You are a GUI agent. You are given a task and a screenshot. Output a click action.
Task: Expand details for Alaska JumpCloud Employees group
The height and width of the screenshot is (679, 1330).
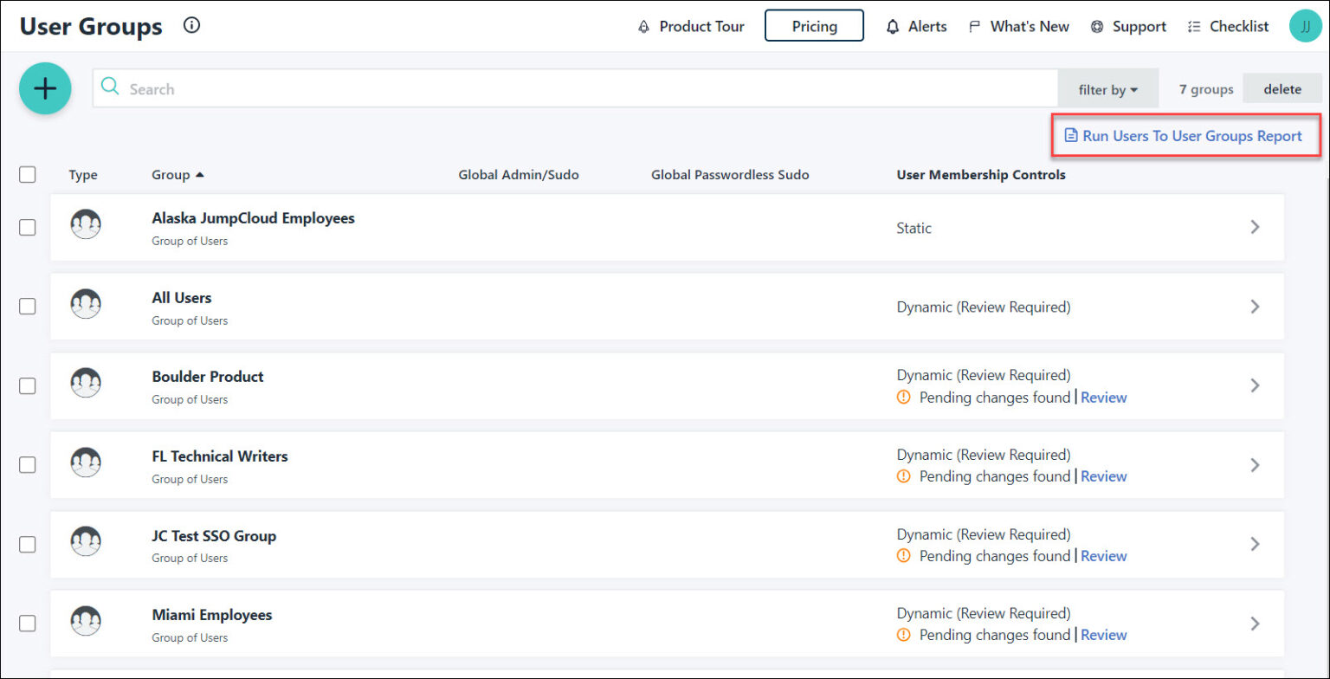pos(1255,227)
